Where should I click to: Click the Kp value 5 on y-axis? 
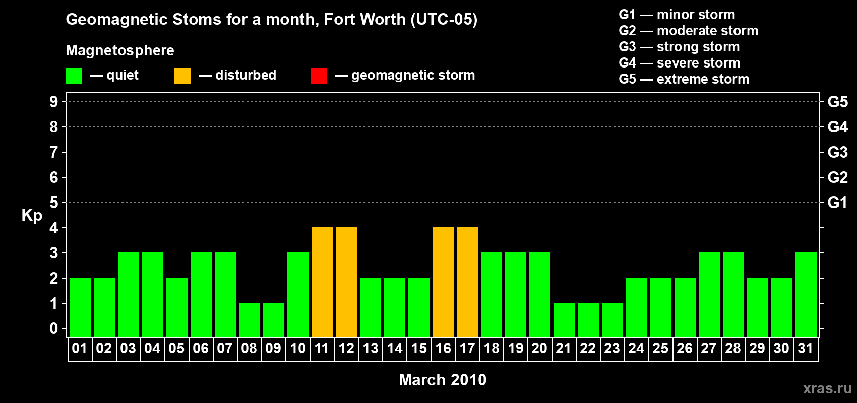click(54, 203)
